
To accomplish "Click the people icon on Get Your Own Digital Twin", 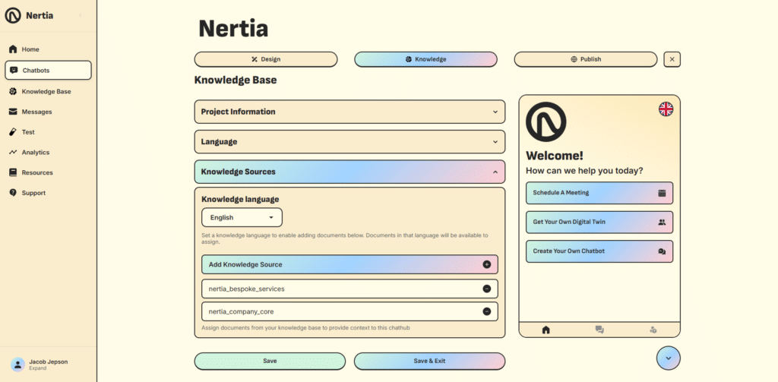I will (662, 223).
